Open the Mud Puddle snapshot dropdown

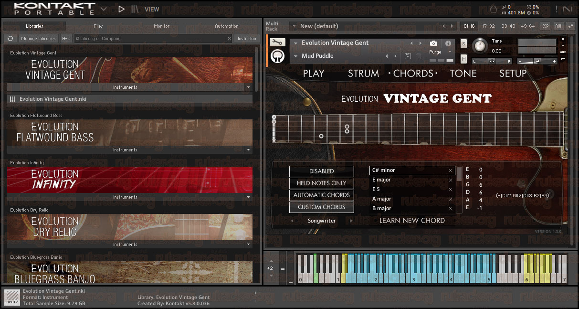click(295, 56)
